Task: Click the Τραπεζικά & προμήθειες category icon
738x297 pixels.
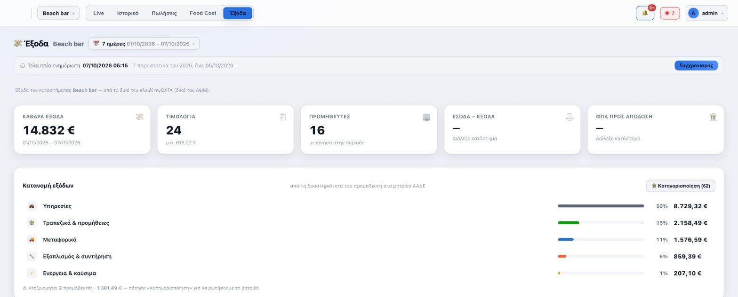Action: point(32,223)
